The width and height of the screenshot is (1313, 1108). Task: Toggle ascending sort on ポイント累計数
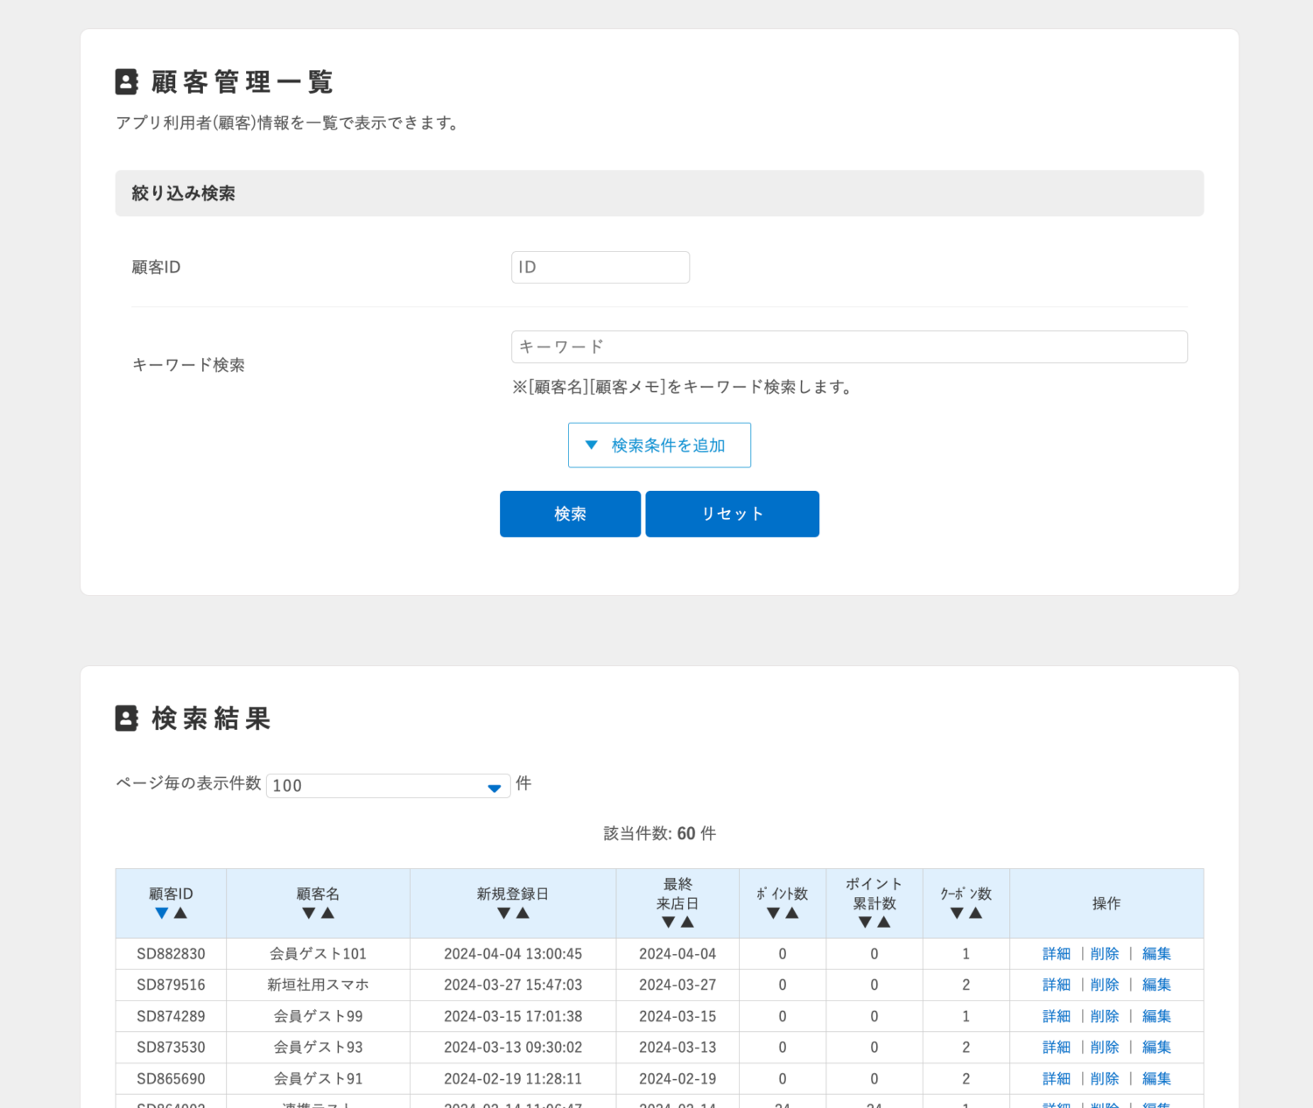tap(884, 923)
